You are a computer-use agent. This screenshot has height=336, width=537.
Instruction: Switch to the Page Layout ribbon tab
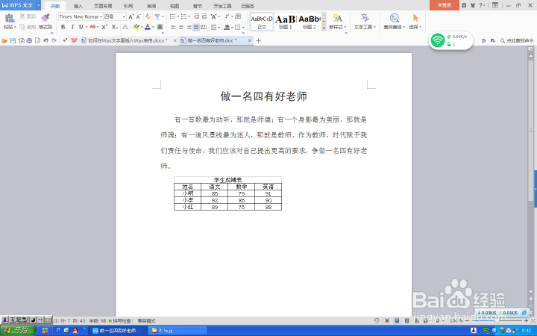(x=103, y=6)
